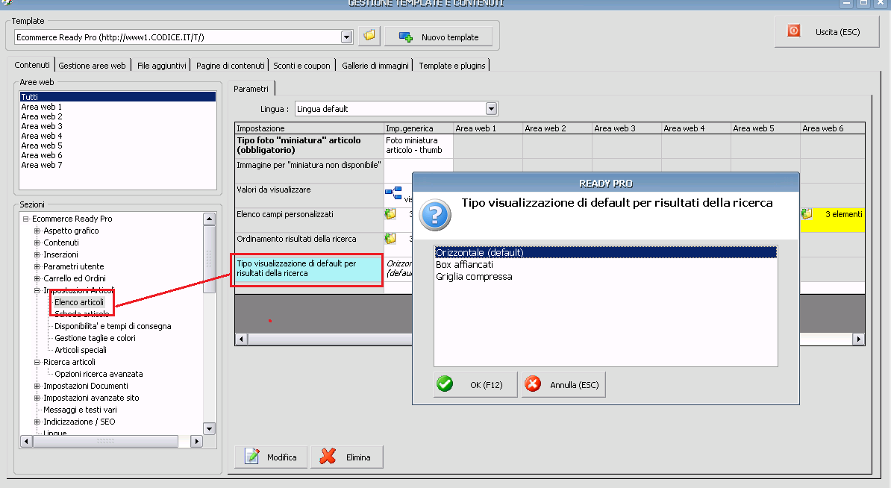Expand the Impostazioni Documenti node
The width and height of the screenshot is (891, 488).
(x=37, y=386)
